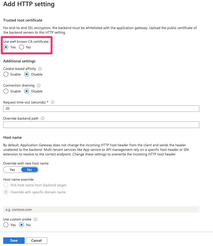This screenshot has width=213, height=246.
Task: Set host name override toggle to No
Action: (30, 170)
